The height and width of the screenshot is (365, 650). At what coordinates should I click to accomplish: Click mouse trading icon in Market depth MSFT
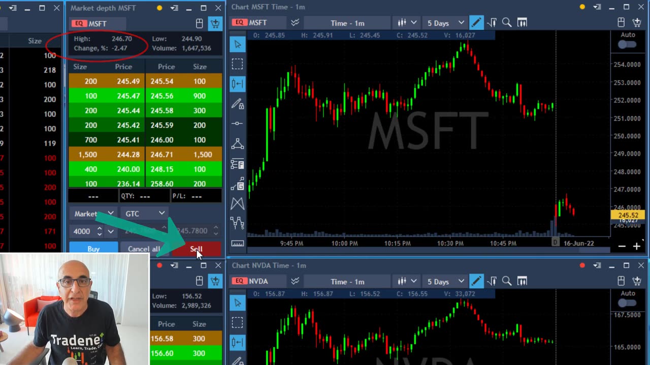point(200,23)
